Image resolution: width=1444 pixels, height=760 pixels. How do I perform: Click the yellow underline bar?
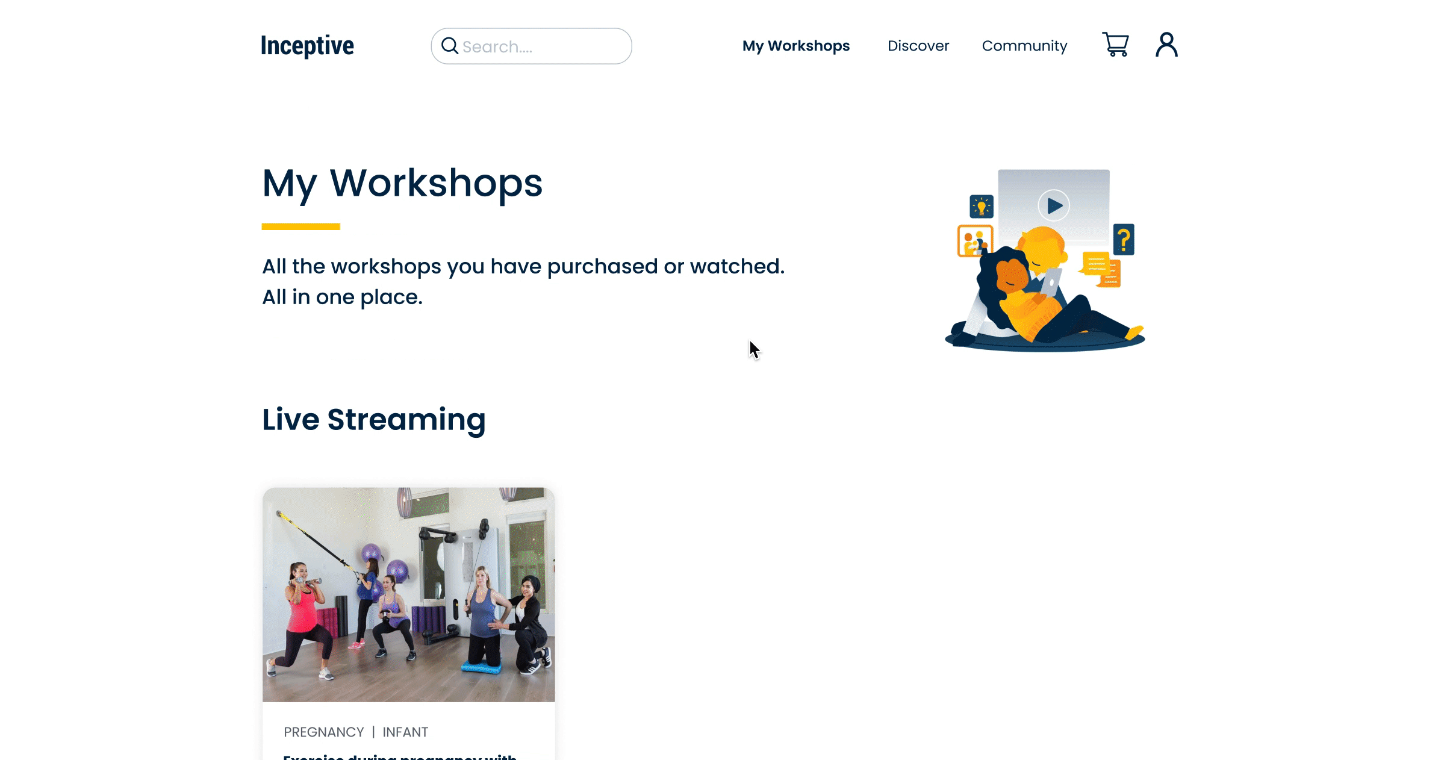(x=300, y=226)
